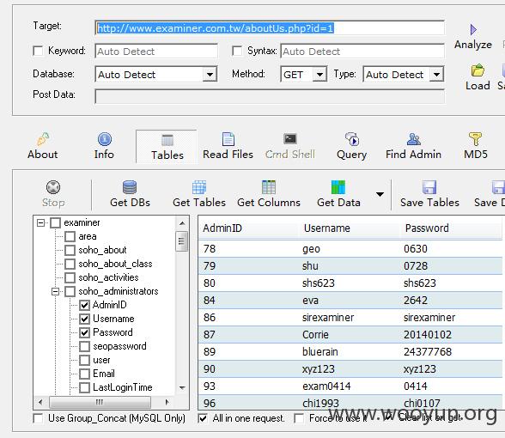Click the Get DBs database icon
Viewport: 505px width, 438px height.
[x=130, y=187]
